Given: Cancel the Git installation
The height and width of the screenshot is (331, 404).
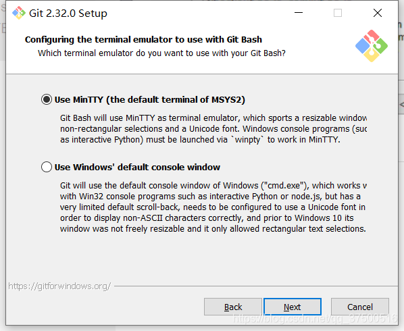Looking at the screenshot, I should (x=360, y=307).
